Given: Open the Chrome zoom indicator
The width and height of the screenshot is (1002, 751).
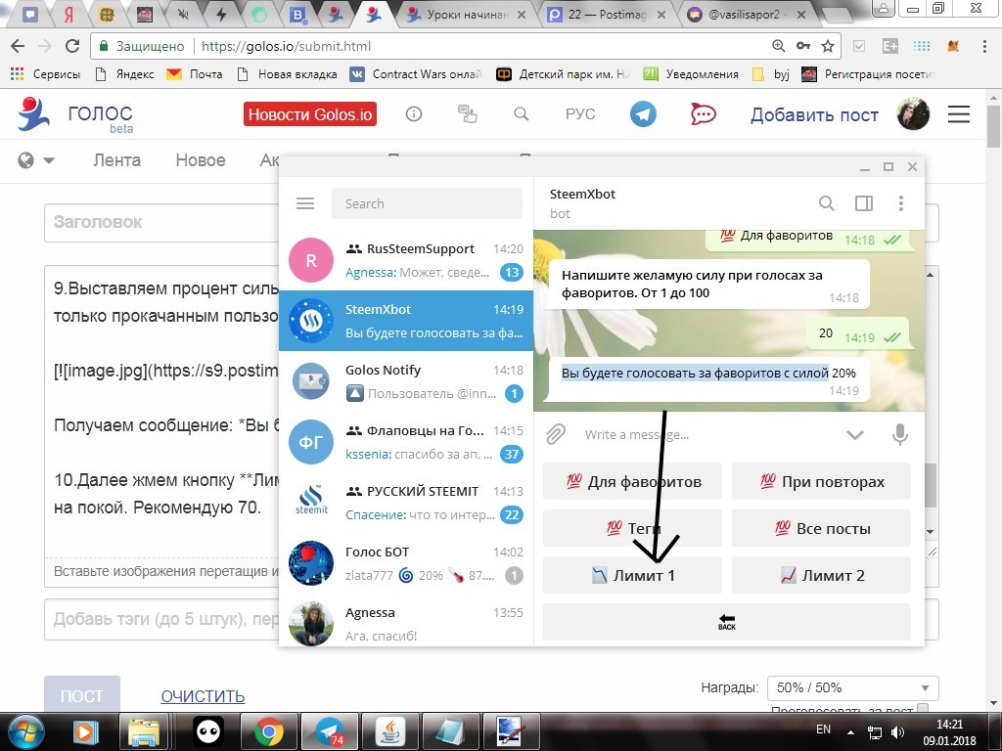Looking at the screenshot, I should click(778, 46).
